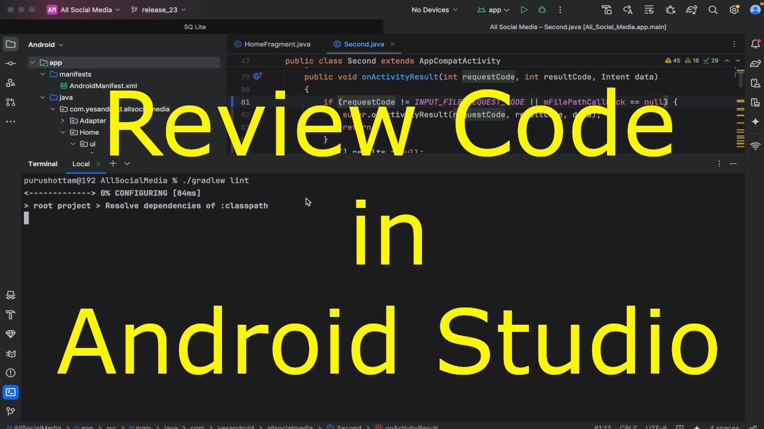Open terminal session options dropdown arrow
Screen dimensions: 764x429
pos(127,163)
